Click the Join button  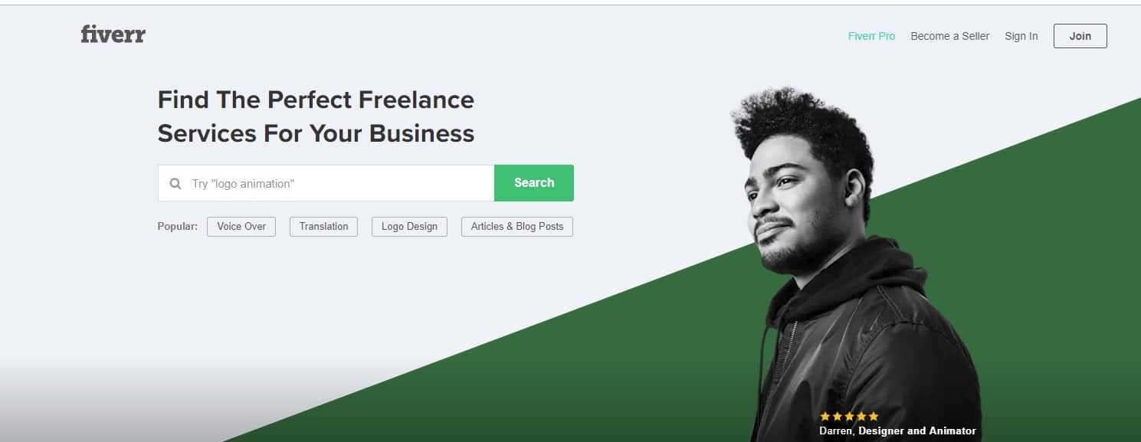(1080, 36)
